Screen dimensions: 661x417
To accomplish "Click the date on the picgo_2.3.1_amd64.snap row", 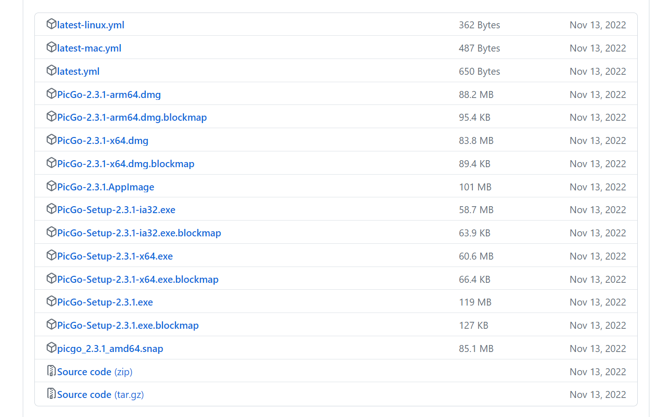I will click(598, 349).
